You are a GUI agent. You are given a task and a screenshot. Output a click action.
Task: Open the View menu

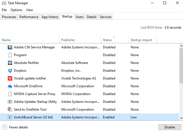[x=29, y=10]
